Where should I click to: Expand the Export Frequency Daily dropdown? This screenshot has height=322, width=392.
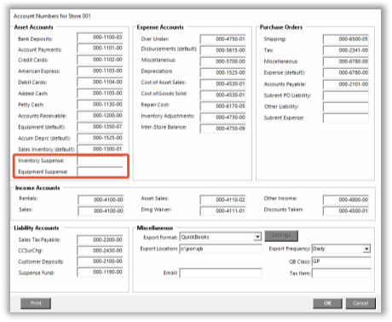pos(341,249)
